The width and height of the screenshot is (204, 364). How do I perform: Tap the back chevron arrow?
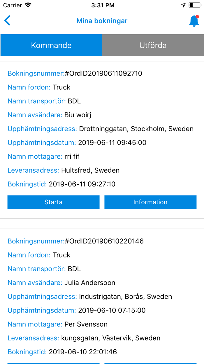point(8,21)
